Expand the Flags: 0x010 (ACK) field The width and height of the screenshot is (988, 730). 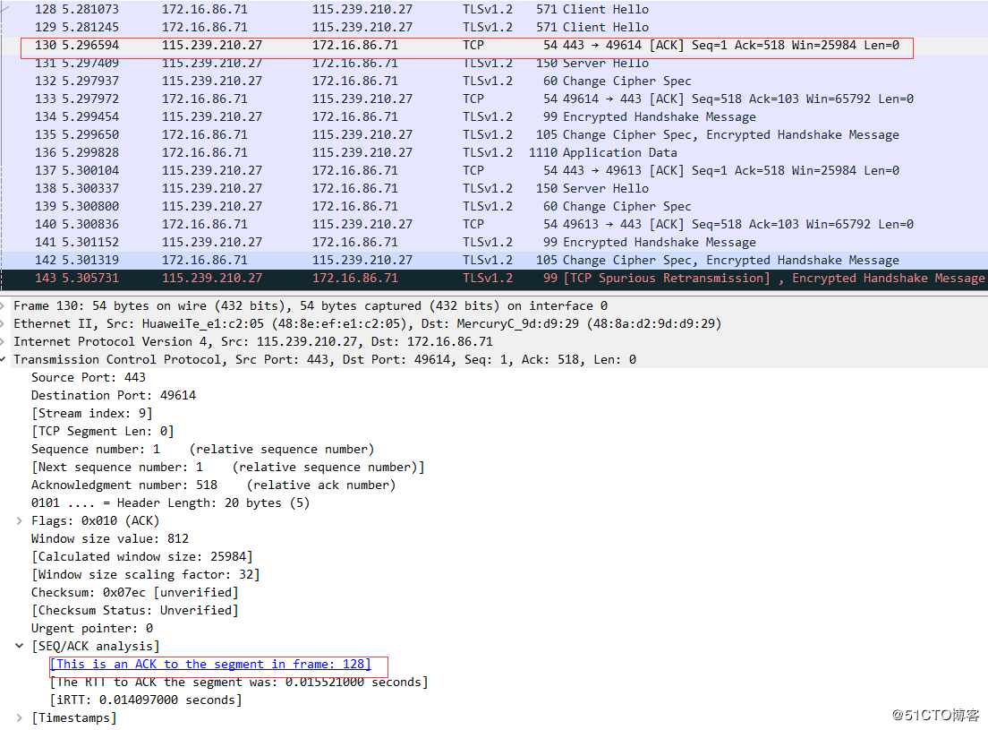(x=20, y=520)
